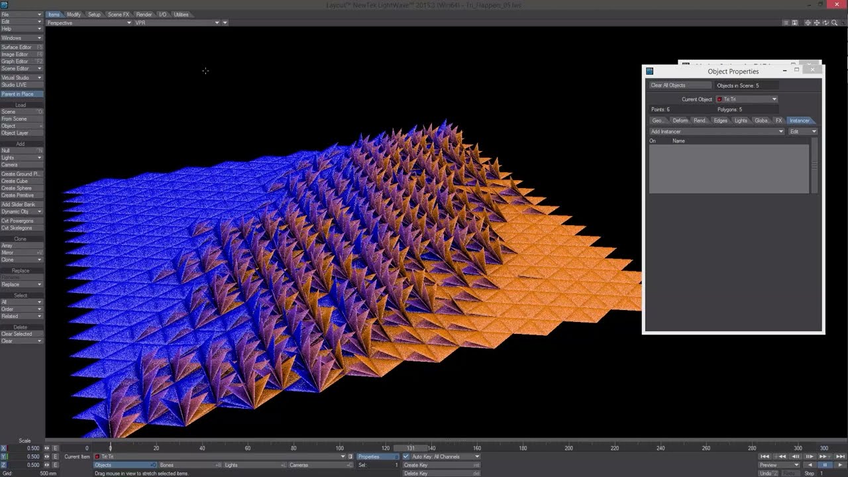Screen dimensions: 848x477
Task: Click frame 200 on the timeline
Action: 568,449
